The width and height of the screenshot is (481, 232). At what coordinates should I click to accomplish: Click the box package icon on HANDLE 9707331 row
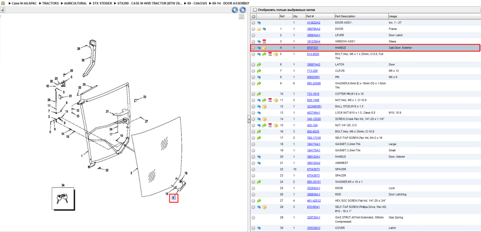coord(264,48)
